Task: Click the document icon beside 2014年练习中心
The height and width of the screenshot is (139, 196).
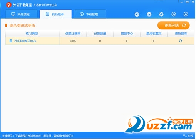Action: point(11,41)
